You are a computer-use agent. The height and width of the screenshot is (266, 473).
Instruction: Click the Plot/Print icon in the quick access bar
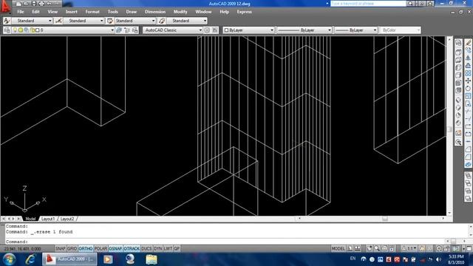click(x=41, y=4)
